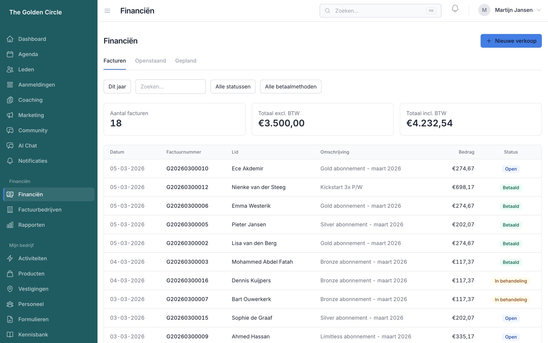This screenshot has height=343, width=548.
Task: Sort by the Bedrag column header
Action: [466, 152]
